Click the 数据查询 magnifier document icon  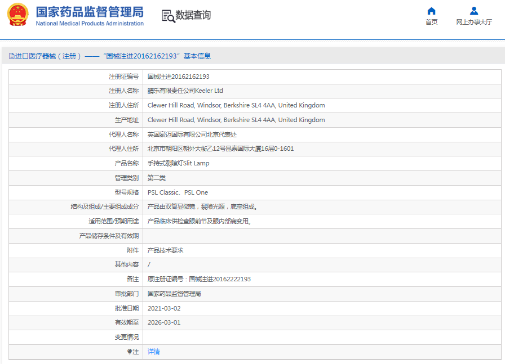pyautogui.click(x=168, y=16)
